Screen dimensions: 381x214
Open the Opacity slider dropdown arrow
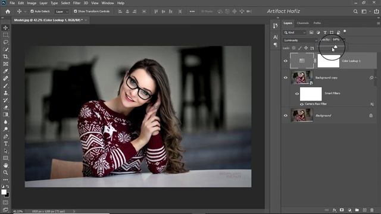pos(343,40)
